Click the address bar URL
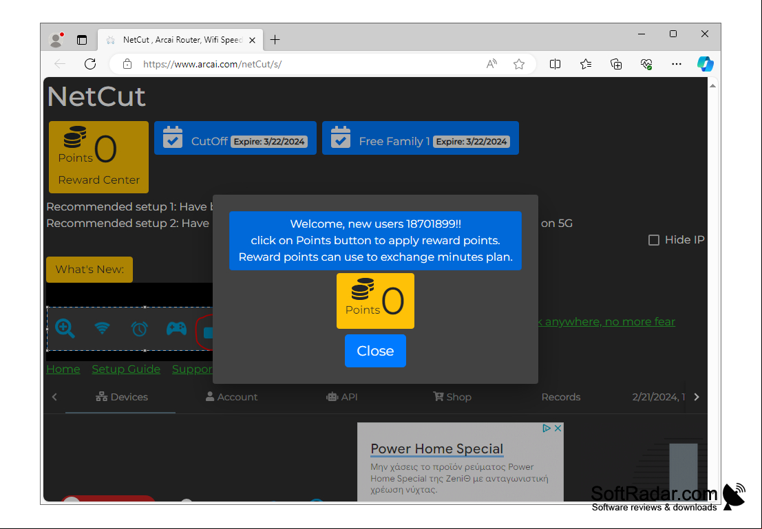 click(213, 64)
